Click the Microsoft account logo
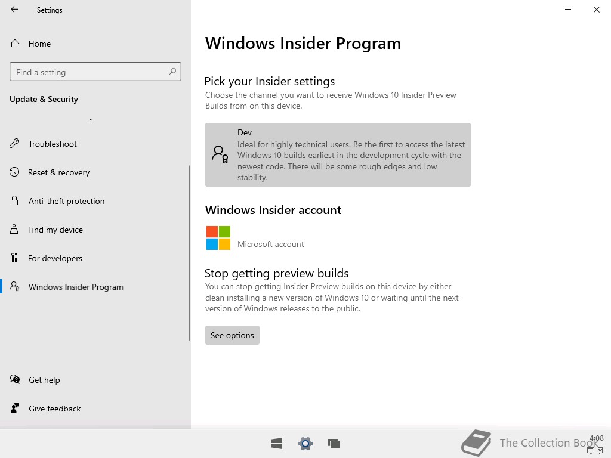The image size is (611, 458). (x=218, y=238)
